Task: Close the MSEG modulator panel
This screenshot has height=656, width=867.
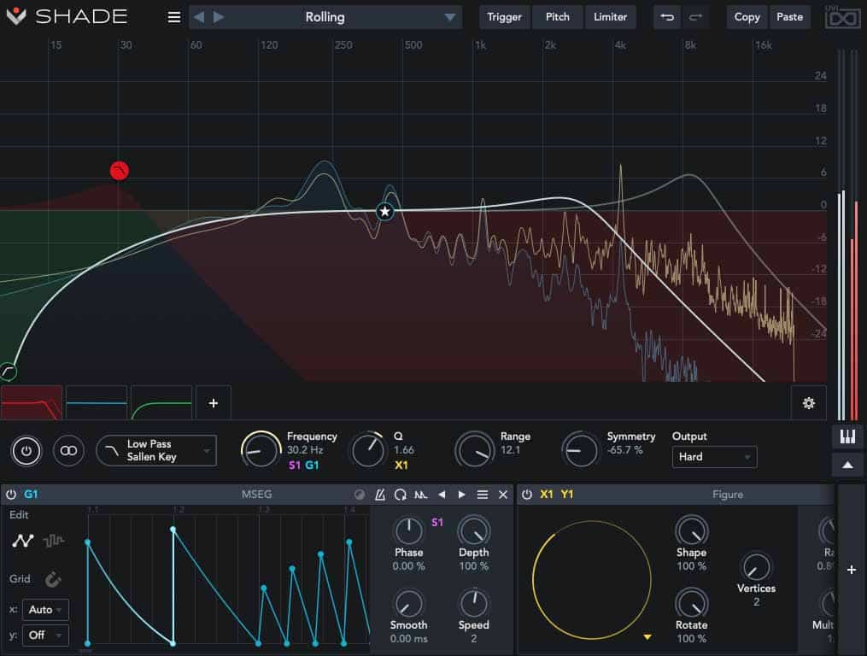Action: [x=502, y=495]
